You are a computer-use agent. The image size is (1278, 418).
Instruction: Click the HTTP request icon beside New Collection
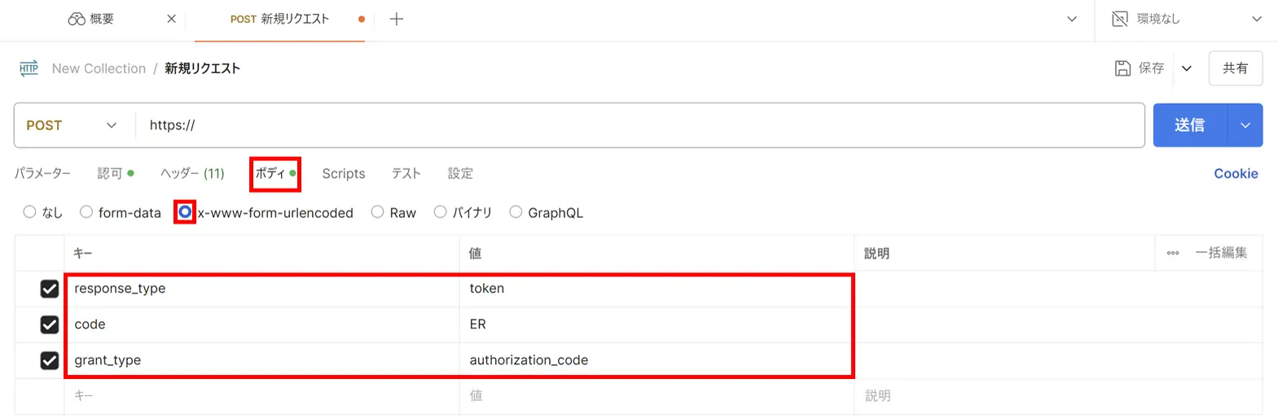click(x=29, y=68)
